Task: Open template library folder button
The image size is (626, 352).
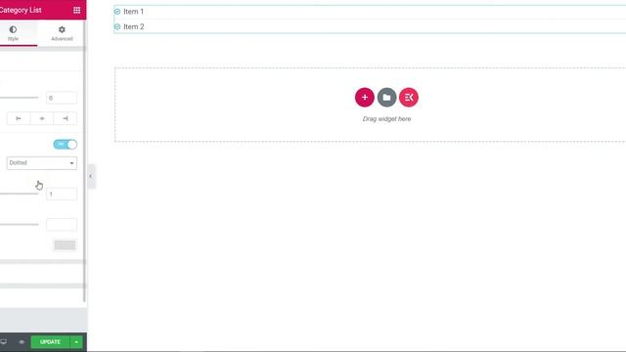Action: pos(386,98)
